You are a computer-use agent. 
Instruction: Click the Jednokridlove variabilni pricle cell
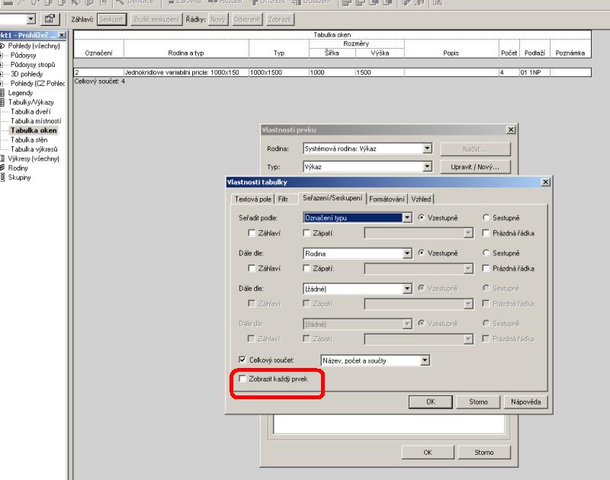pos(186,72)
